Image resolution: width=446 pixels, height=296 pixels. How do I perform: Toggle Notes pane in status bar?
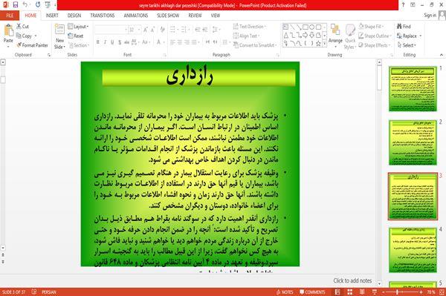point(285,292)
